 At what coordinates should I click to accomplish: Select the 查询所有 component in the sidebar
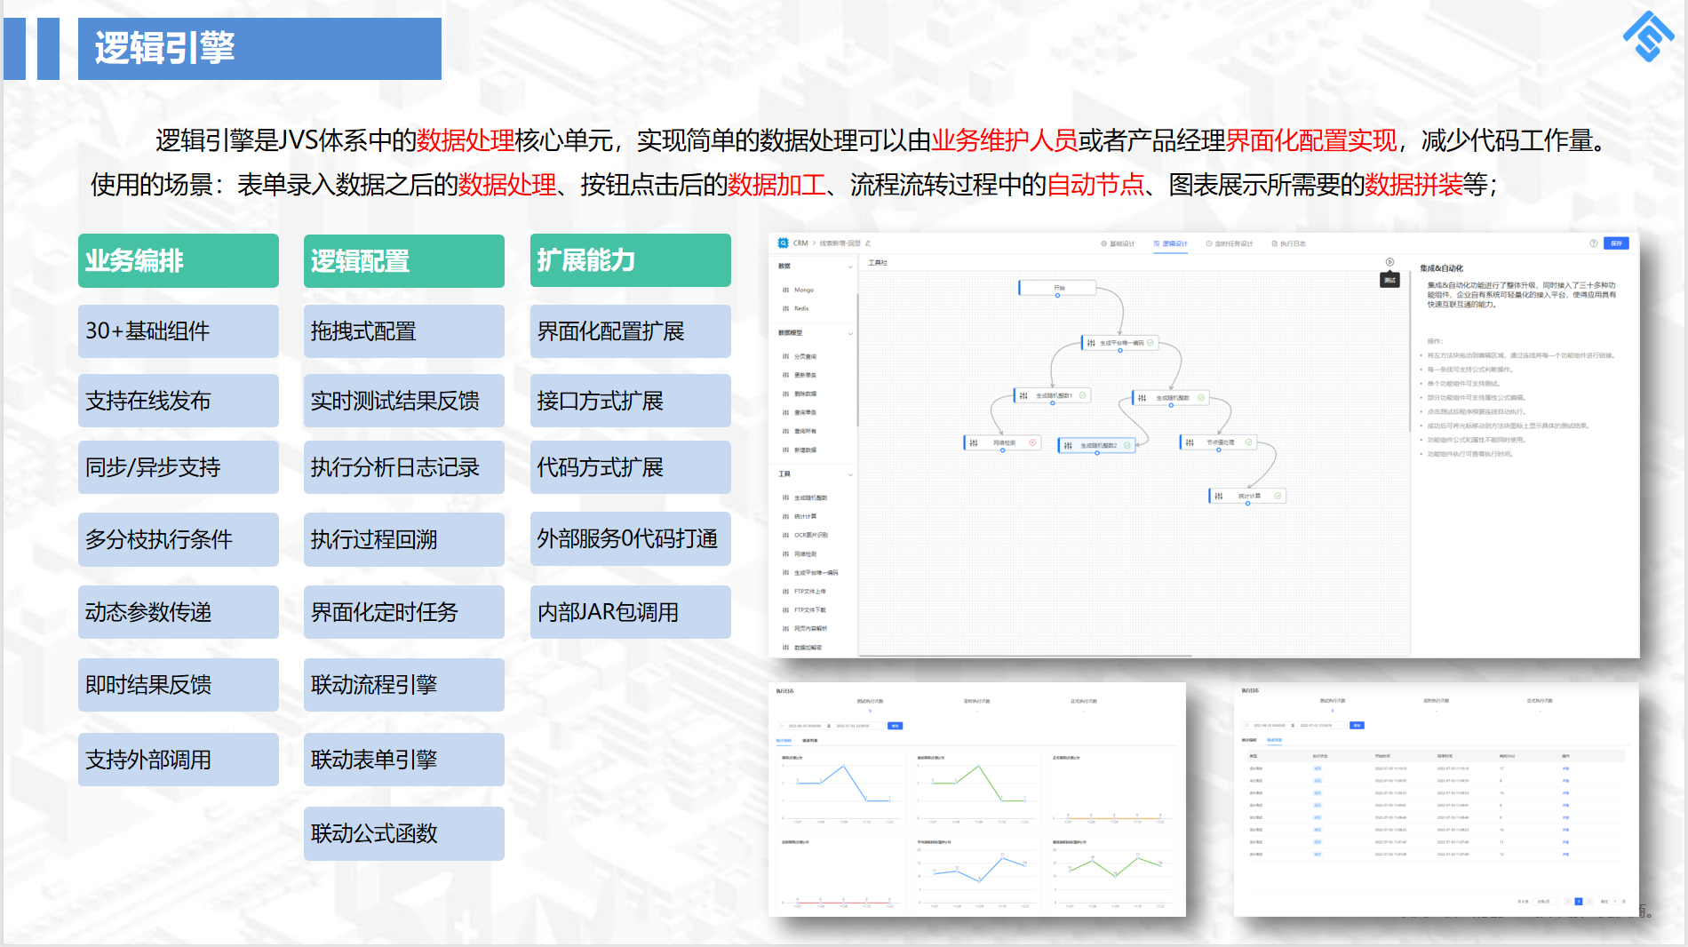tap(800, 431)
